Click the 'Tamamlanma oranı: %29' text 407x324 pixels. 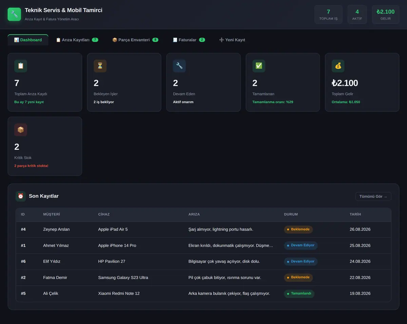pyautogui.click(x=273, y=102)
